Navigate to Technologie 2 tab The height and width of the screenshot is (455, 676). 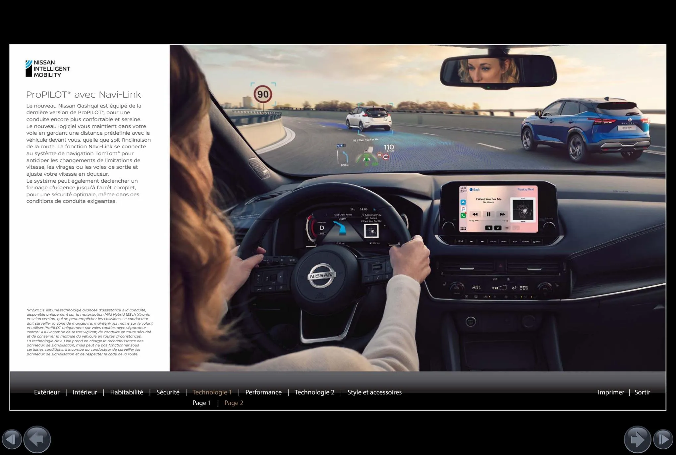click(x=313, y=392)
